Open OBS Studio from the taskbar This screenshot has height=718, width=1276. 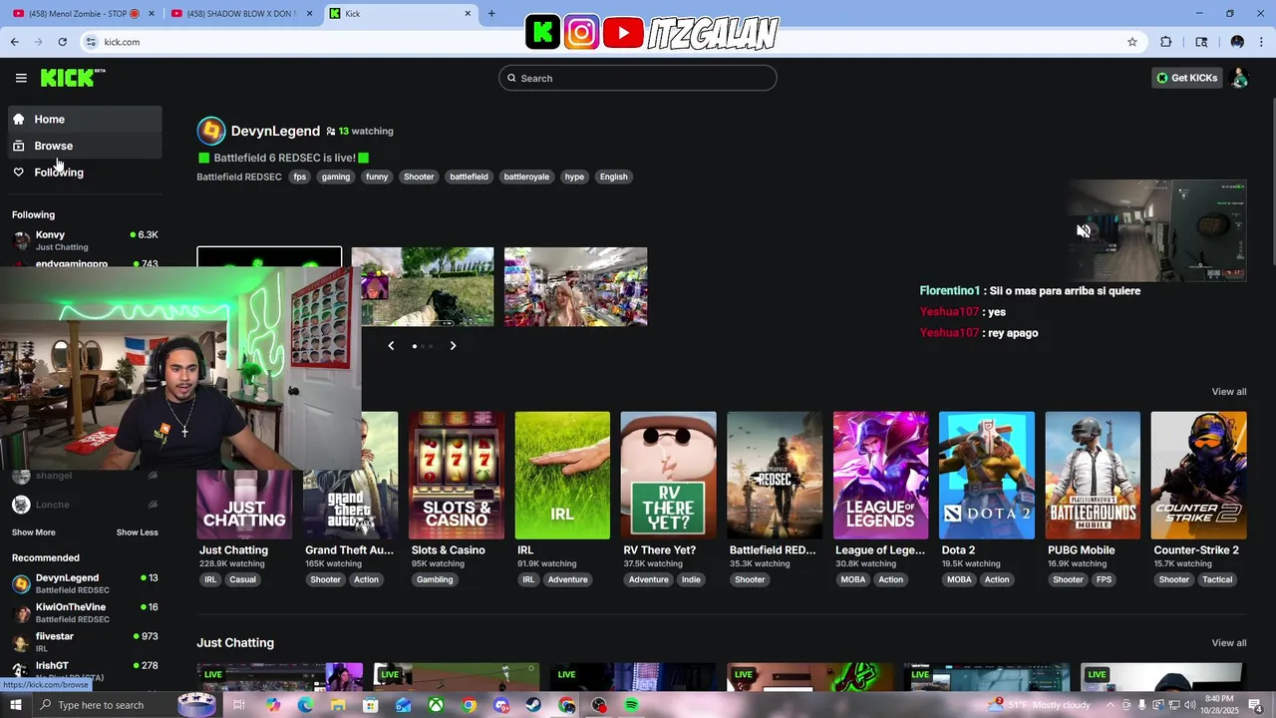[599, 705]
